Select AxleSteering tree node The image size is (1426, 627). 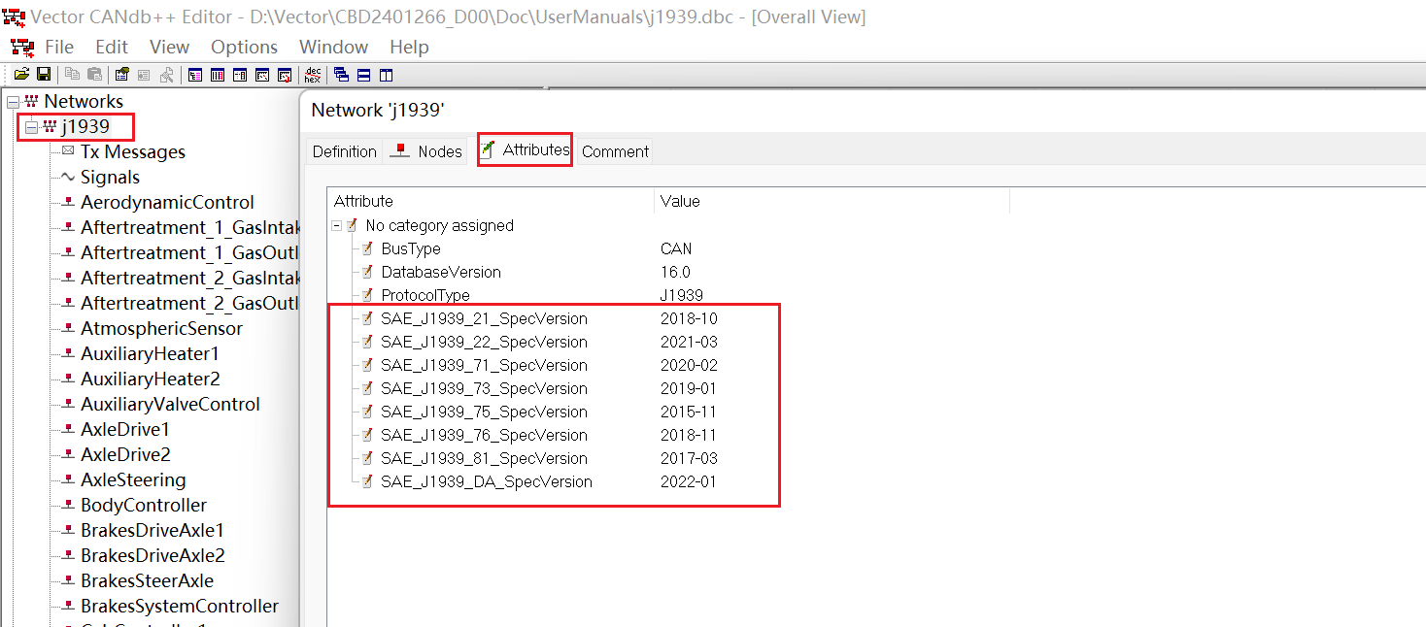[133, 479]
